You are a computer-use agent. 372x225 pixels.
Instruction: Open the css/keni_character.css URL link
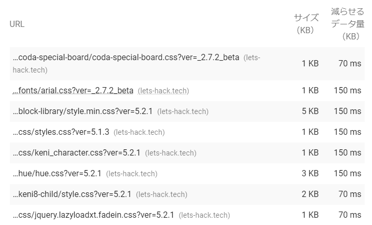[77, 153]
